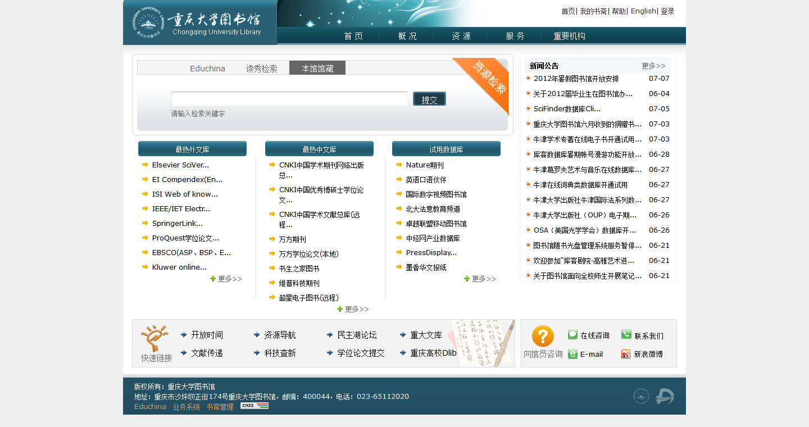
Task: Open 重庆高校Dlib quick link
Action: 433,353
